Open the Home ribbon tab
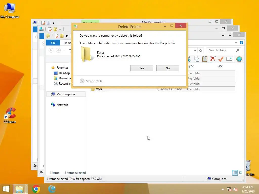Screen dimensions: 259x194 (x=67, y=43)
